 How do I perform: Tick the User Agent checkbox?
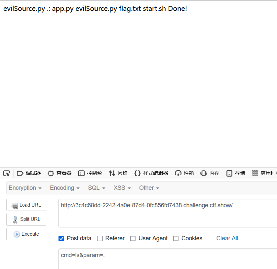pos(133,238)
